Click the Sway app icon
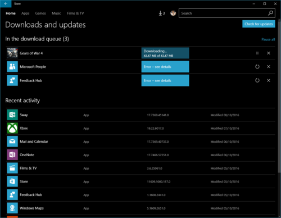Viewport: 281px width, 218px height. (x=12, y=115)
